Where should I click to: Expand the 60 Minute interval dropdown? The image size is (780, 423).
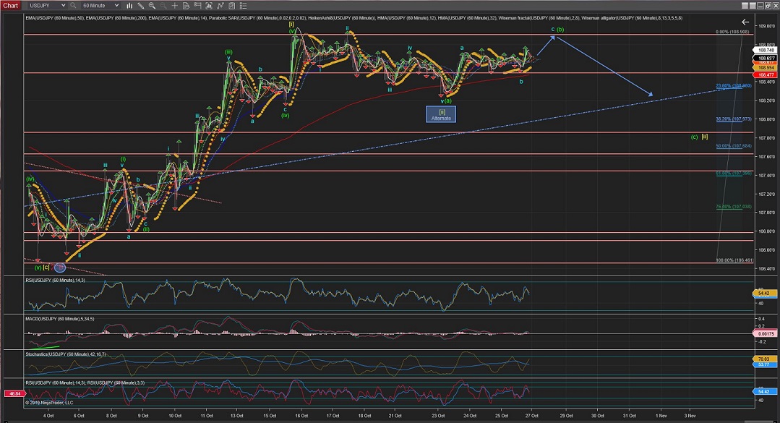tap(116, 5)
